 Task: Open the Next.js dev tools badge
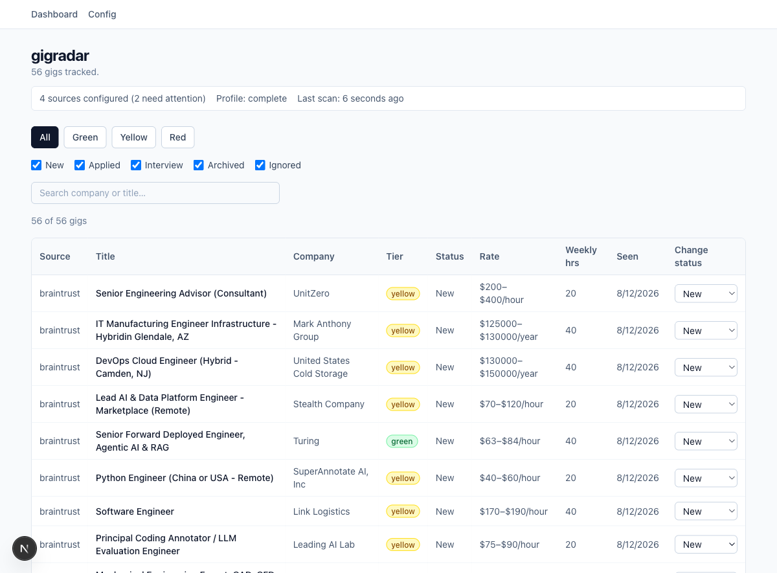25,548
